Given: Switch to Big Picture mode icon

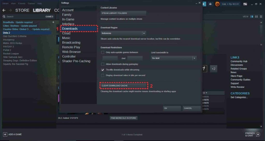Looking at the screenshot, I should [245, 4].
